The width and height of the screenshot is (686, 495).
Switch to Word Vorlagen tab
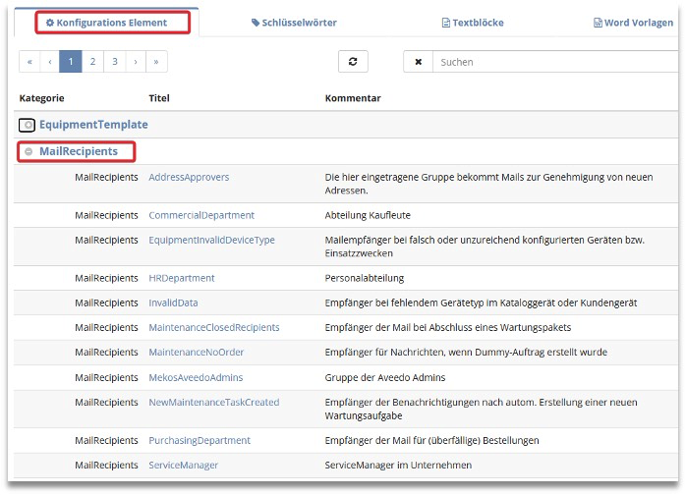point(633,23)
